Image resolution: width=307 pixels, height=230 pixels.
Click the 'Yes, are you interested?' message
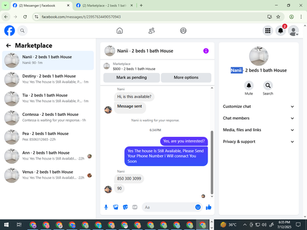[184, 141]
